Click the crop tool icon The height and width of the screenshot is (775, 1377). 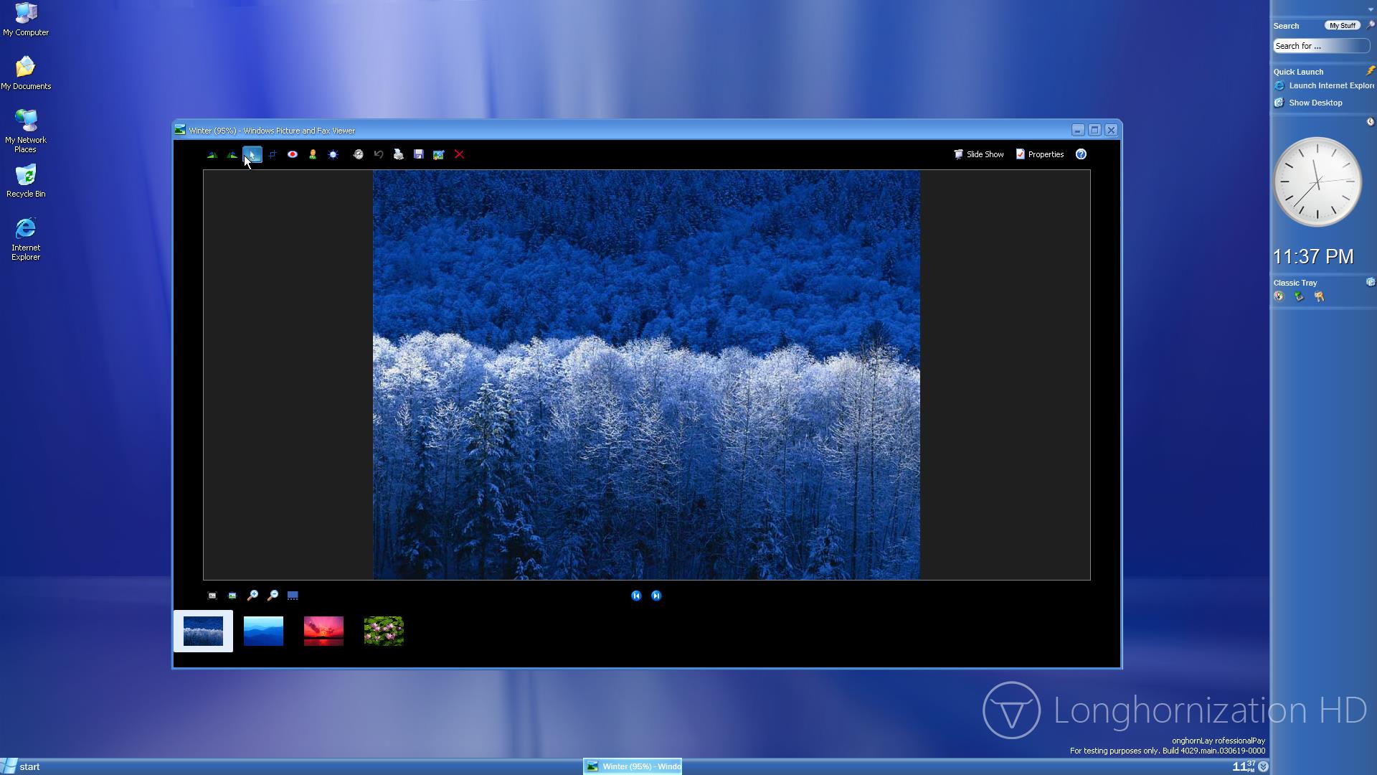tap(273, 154)
